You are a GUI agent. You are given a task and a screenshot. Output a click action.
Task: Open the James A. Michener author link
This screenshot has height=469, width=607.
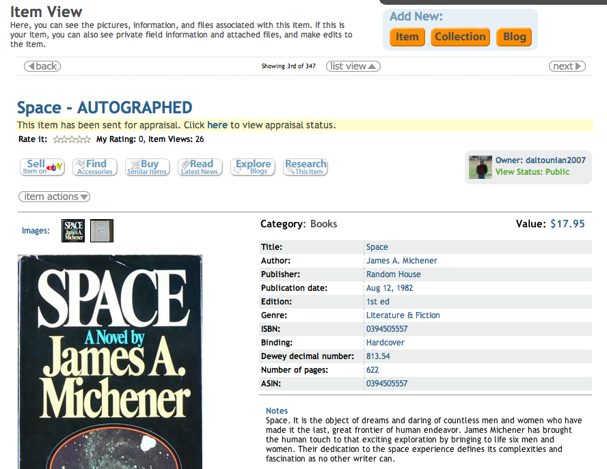click(x=401, y=261)
